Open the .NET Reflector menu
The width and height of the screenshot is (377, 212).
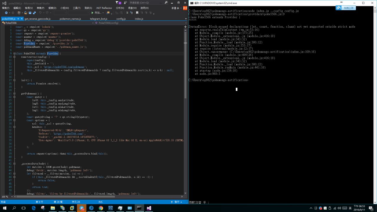pyautogui.click(x=104, y=8)
